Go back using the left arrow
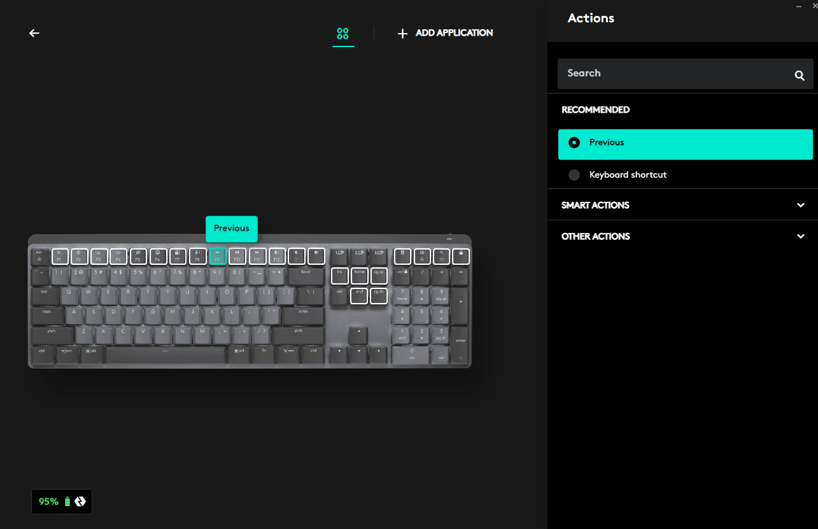Image resolution: width=818 pixels, height=529 pixels. pos(34,33)
